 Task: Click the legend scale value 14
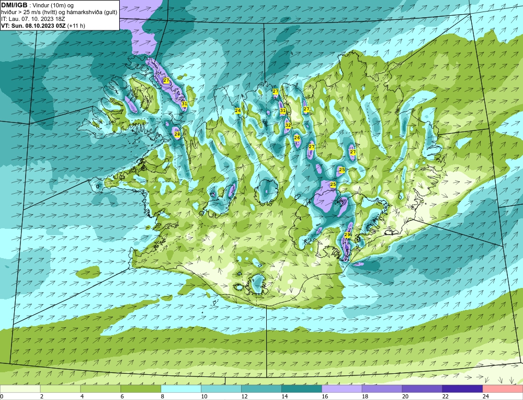point(285,396)
